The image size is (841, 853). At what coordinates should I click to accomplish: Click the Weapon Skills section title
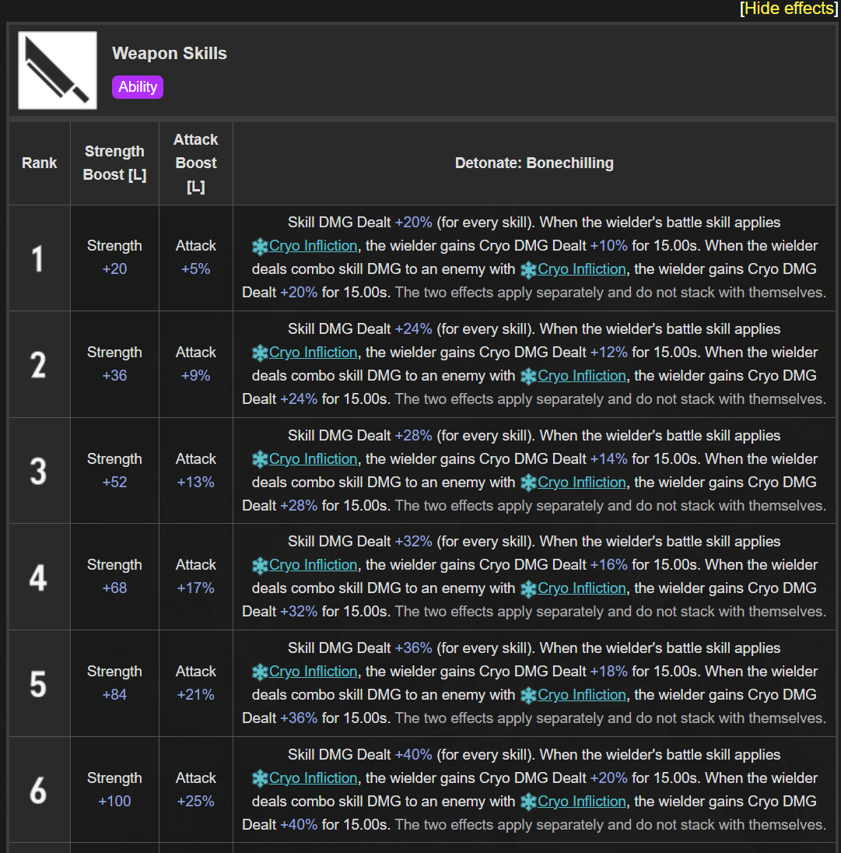[x=170, y=54]
